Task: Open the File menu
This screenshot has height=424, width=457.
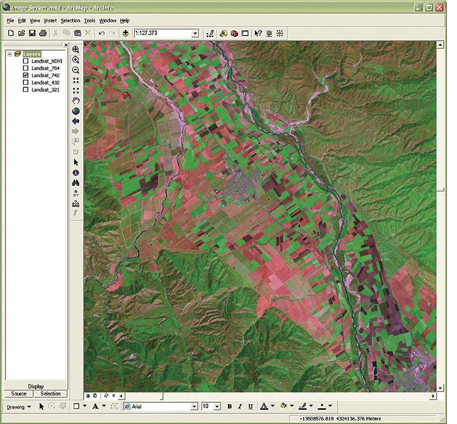Action: 10,21
